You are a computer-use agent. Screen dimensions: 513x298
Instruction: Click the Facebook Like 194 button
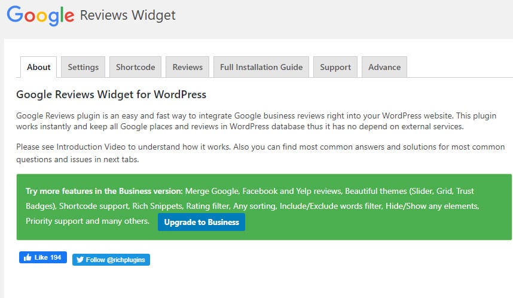43,257
